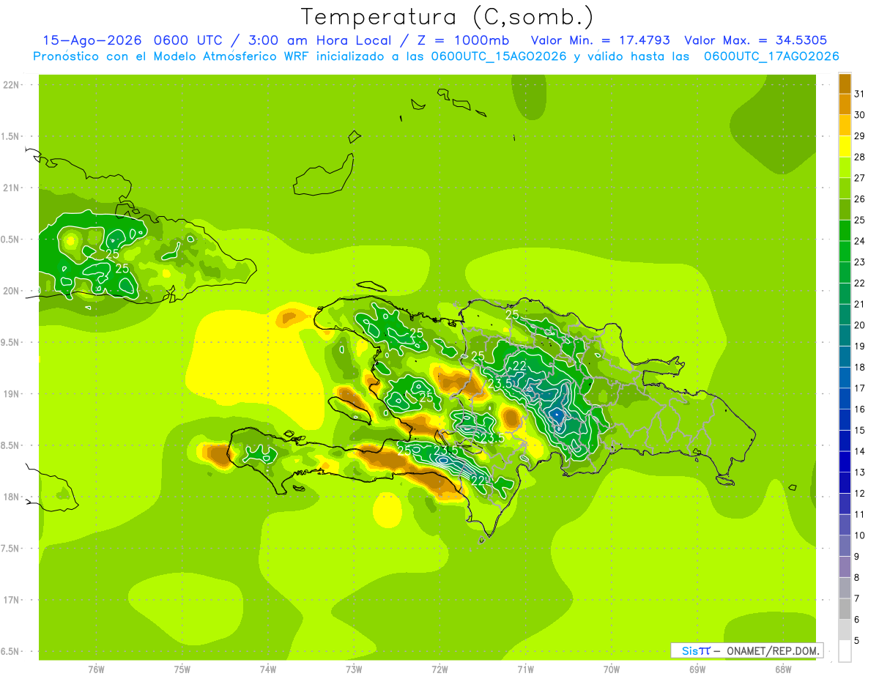The image size is (879, 679).
Task: Click legend value 20 on the color bar
Action: pos(859,325)
